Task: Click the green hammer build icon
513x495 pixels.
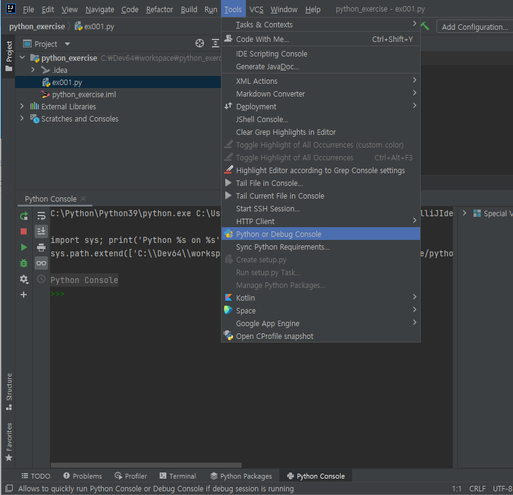Action: 424,26
